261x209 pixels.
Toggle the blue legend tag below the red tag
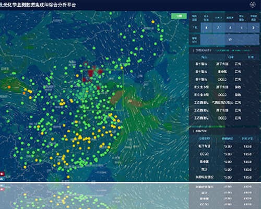2,179
